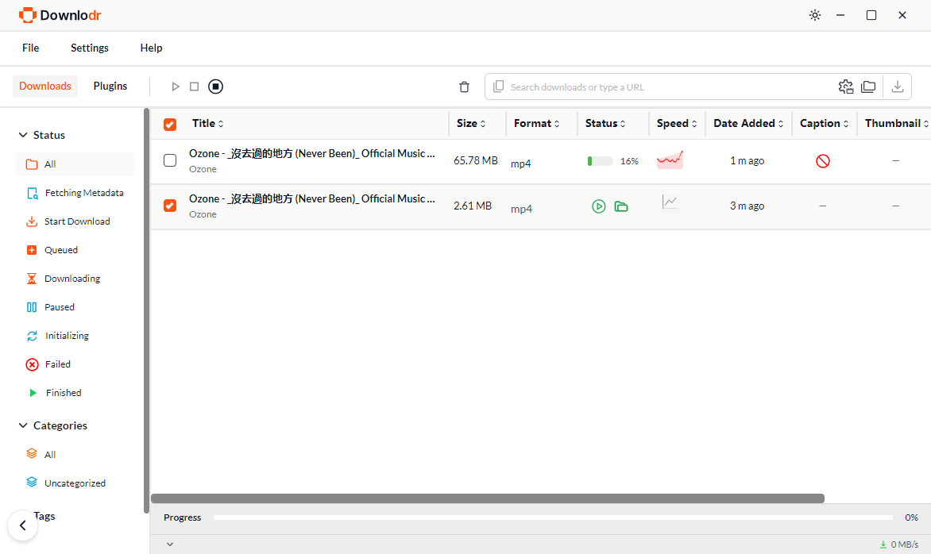
Task: Sort downloads by Size column
Action: click(x=472, y=123)
